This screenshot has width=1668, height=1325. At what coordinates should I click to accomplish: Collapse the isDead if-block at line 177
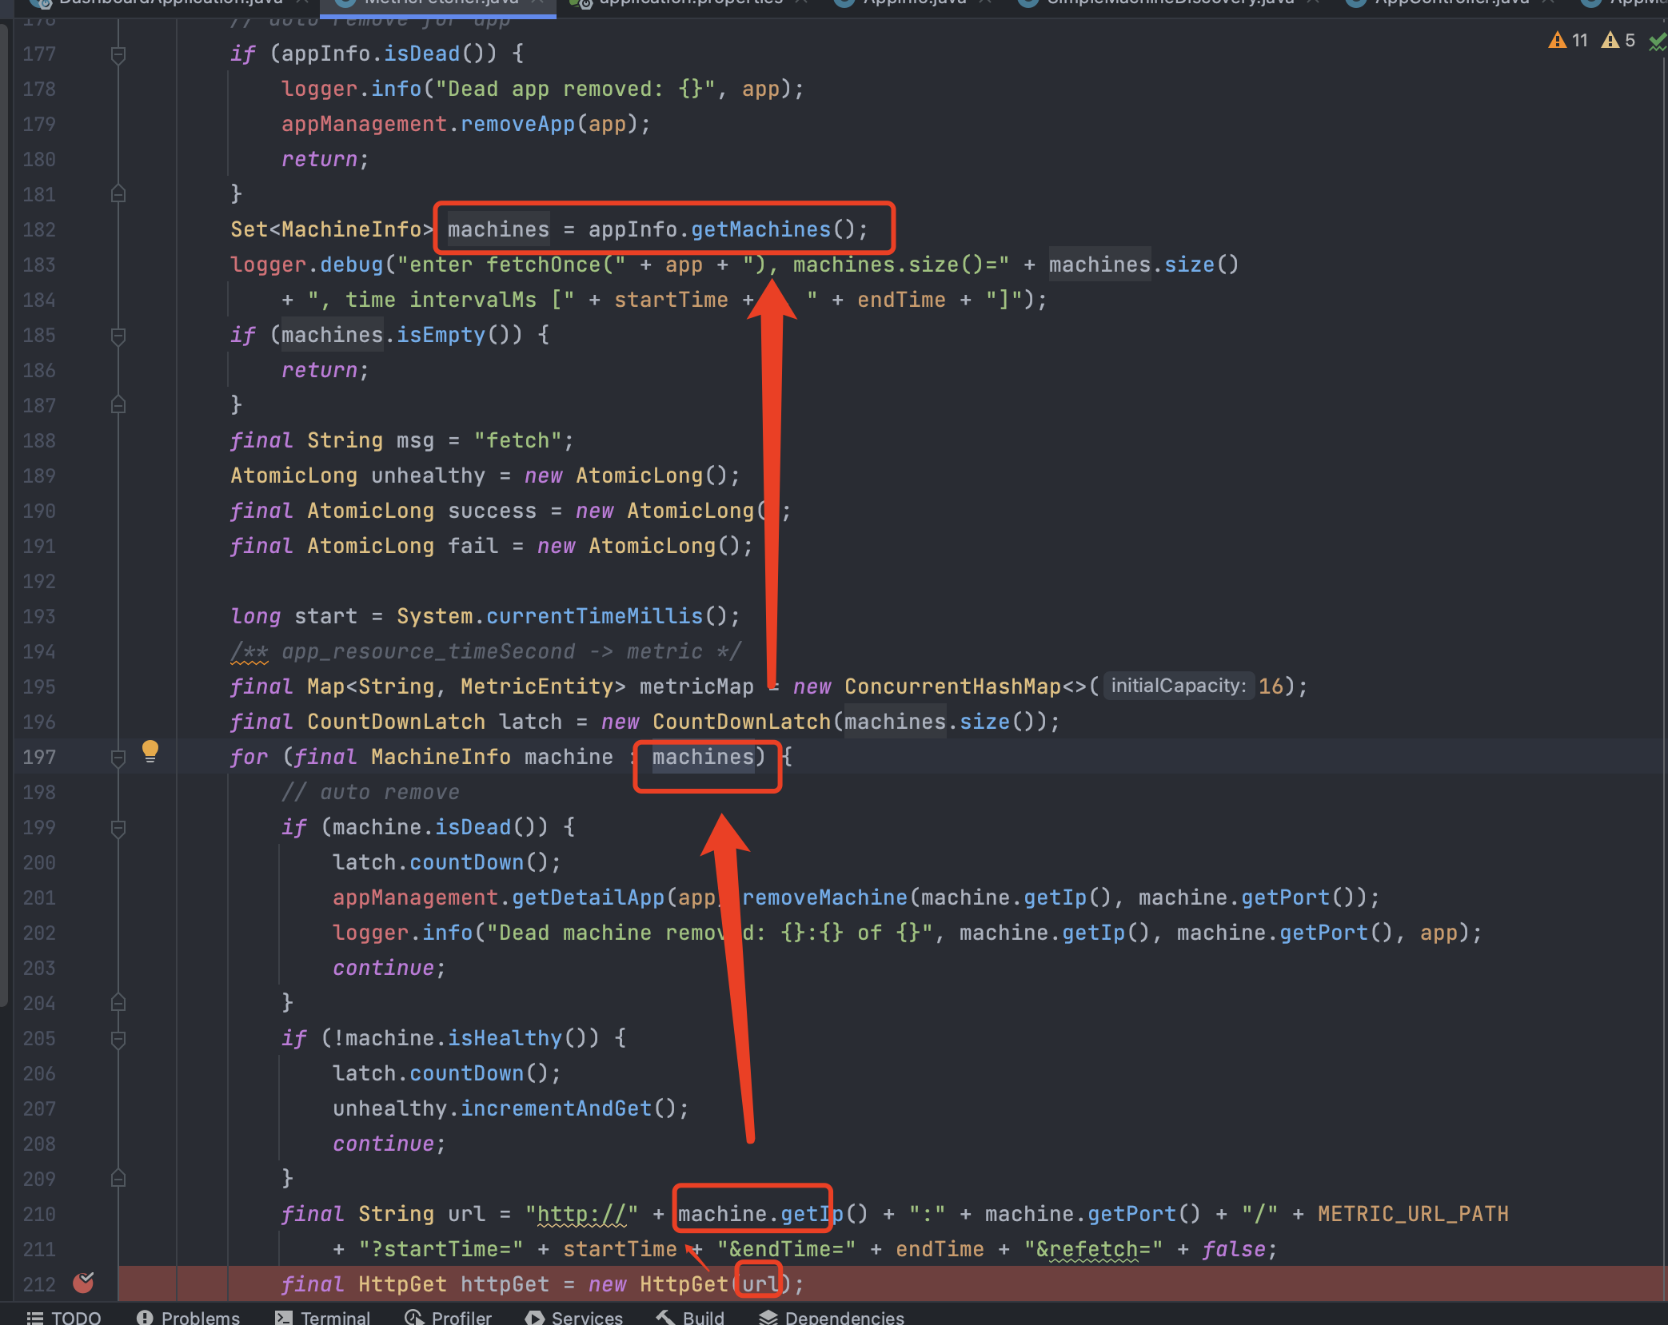click(118, 54)
